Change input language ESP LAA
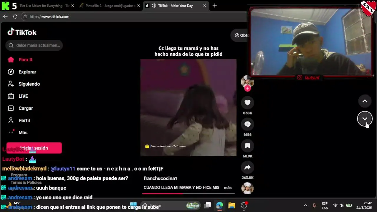Screen dimensions: 377x212 pos(325,206)
